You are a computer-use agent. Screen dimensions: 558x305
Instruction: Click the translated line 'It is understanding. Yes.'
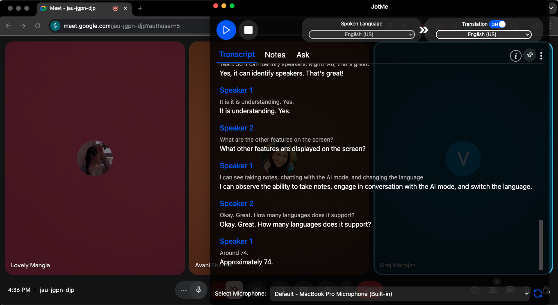(255, 111)
